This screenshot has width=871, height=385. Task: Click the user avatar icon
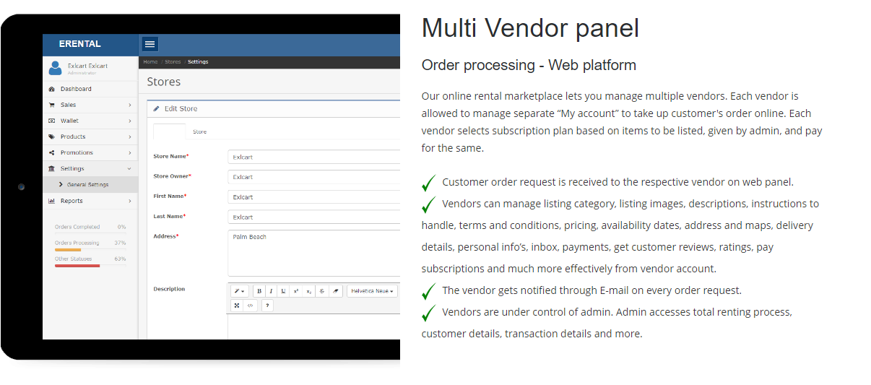[x=55, y=68]
